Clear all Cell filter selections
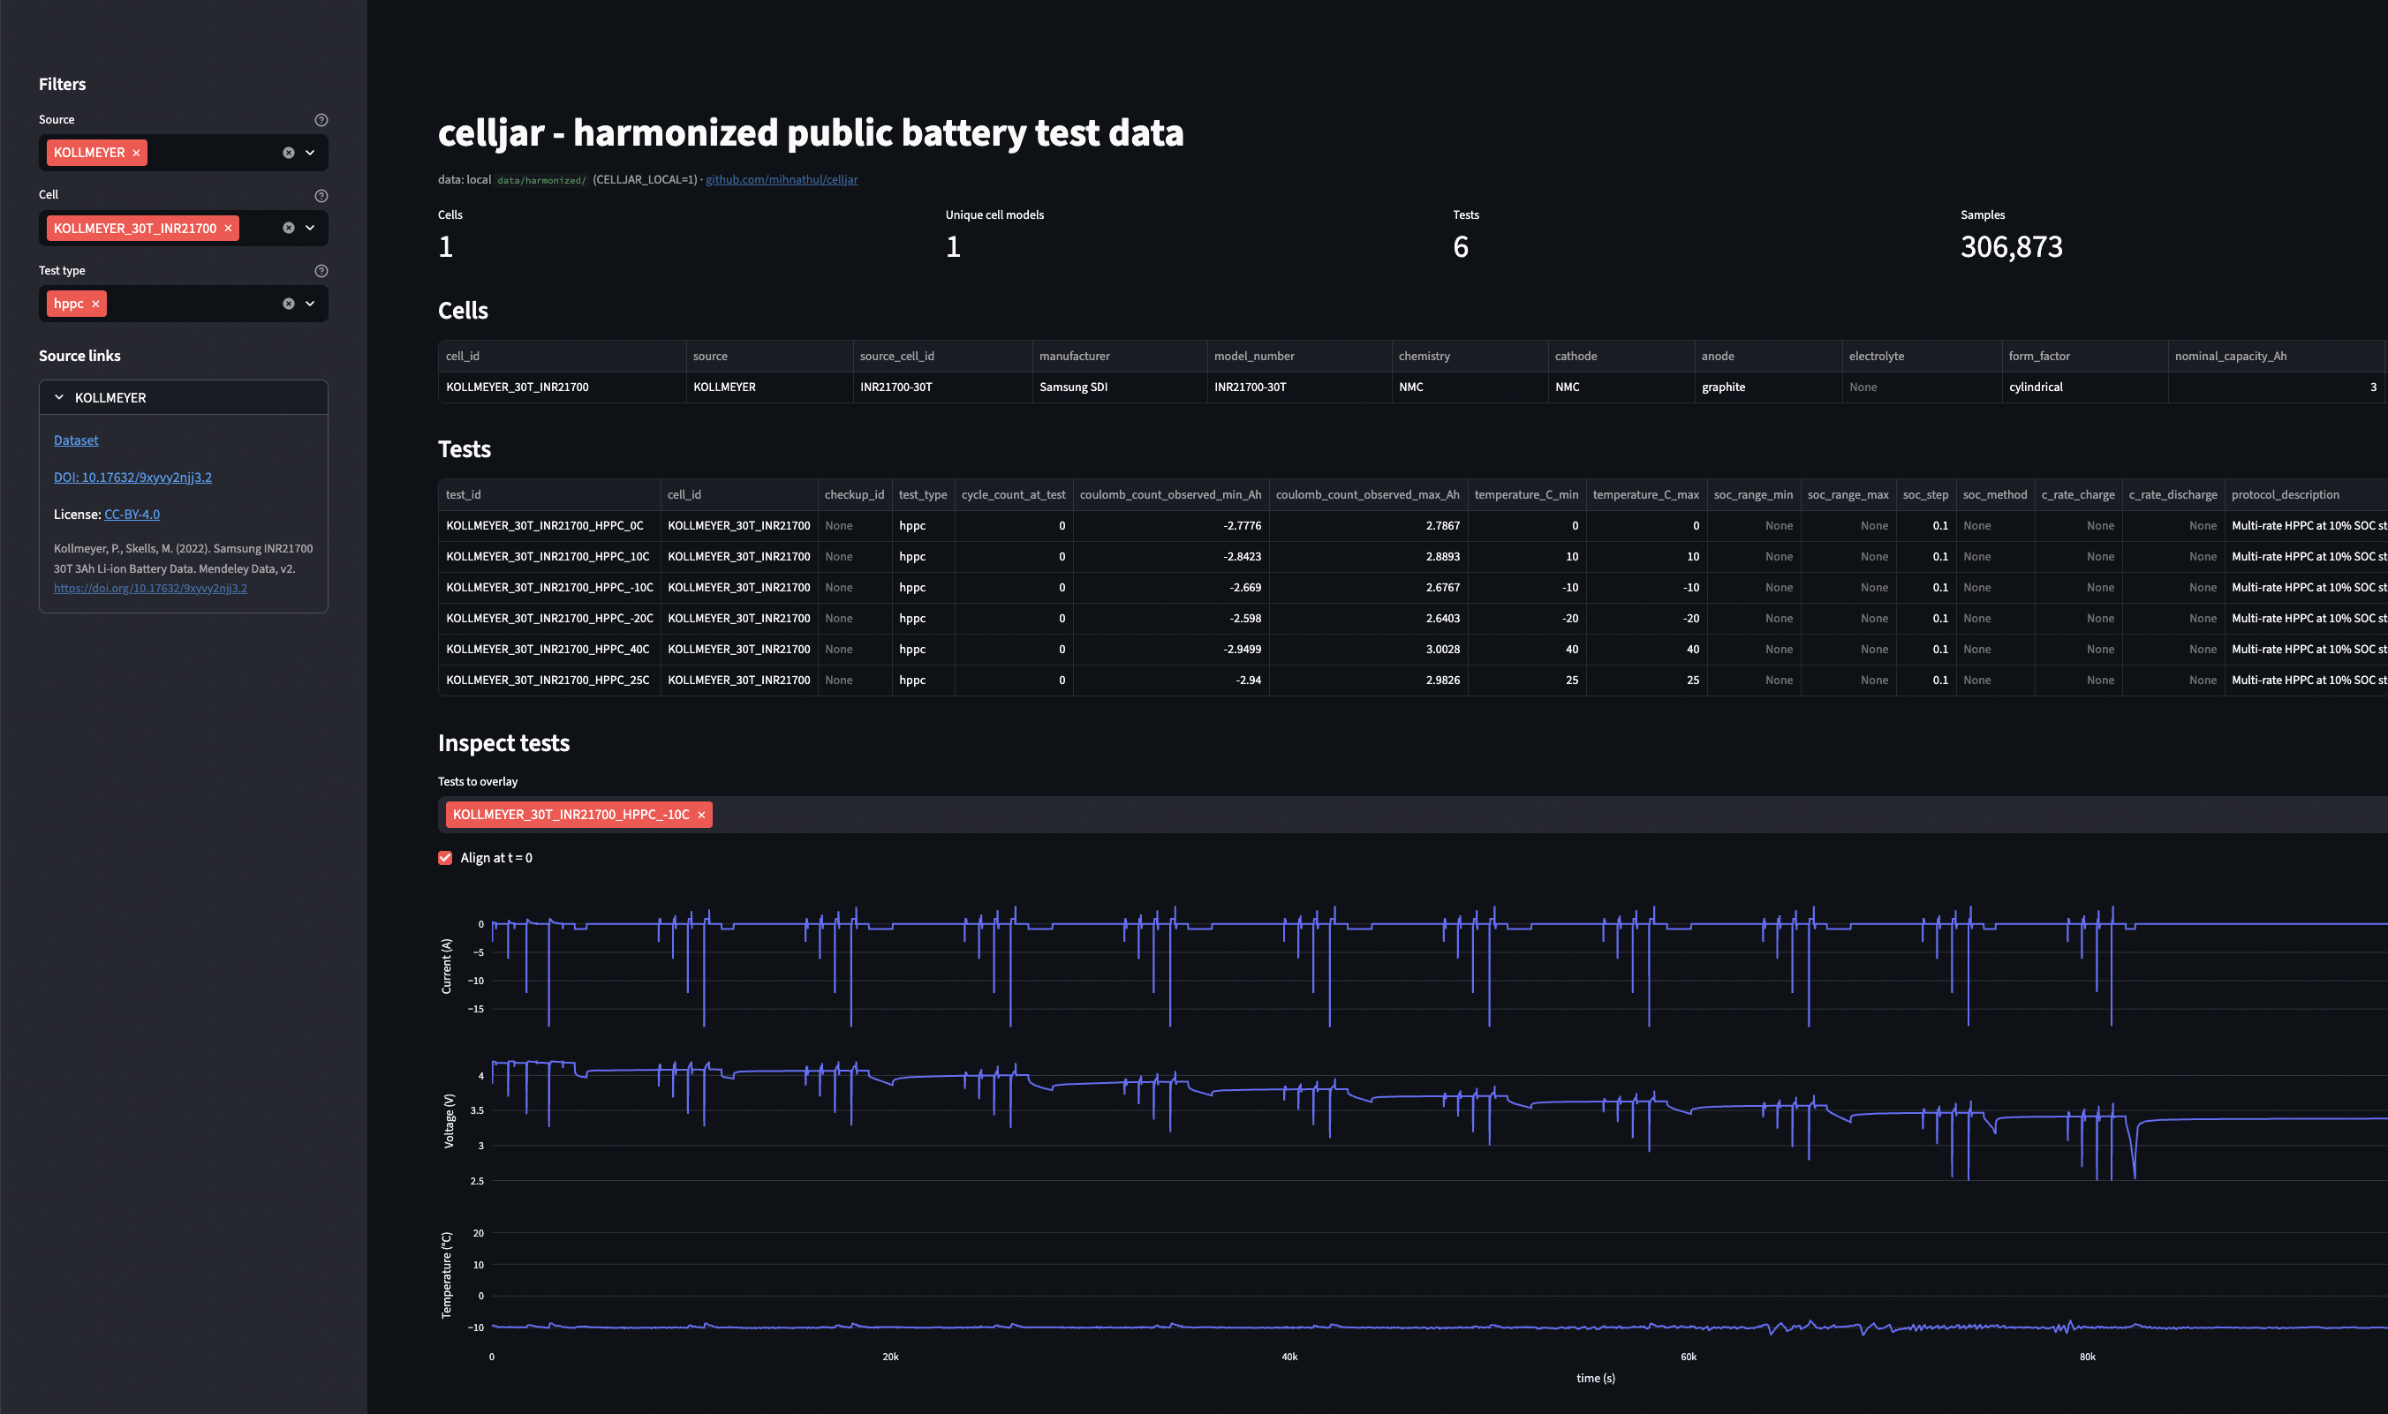This screenshot has width=2388, height=1414. pyautogui.click(x=288, y=228)
